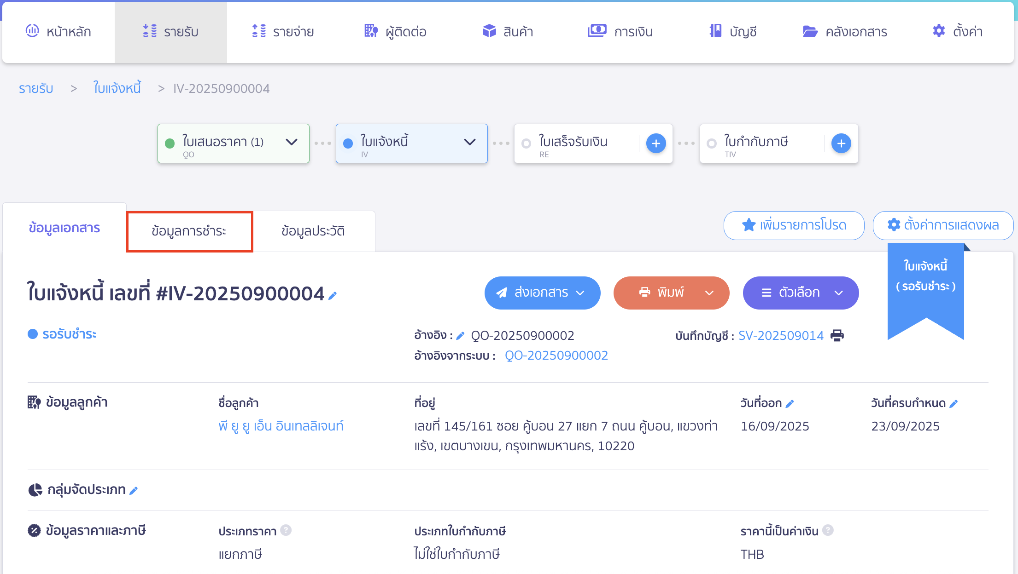Edit invoice number with the pencil icon
Screen dimensions: 1018x574
[x=333, y=296]
